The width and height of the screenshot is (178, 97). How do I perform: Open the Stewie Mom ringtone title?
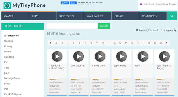pyautogui.click(x=98, y=66)
